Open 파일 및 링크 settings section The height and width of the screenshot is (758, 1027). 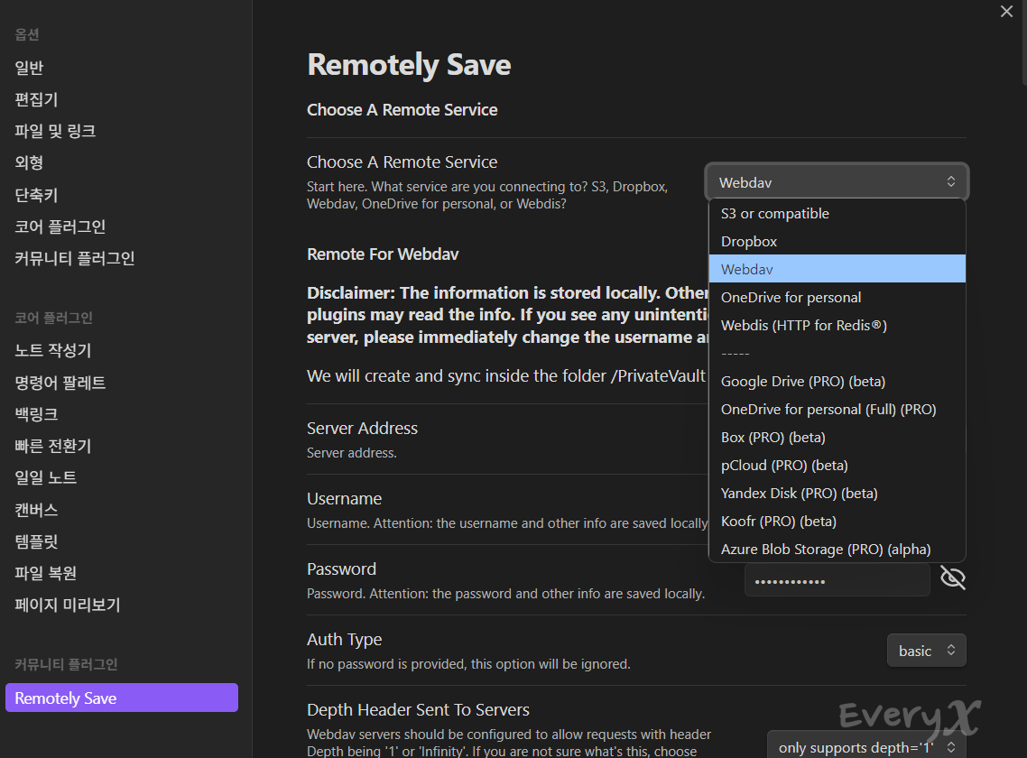(56, 131)
